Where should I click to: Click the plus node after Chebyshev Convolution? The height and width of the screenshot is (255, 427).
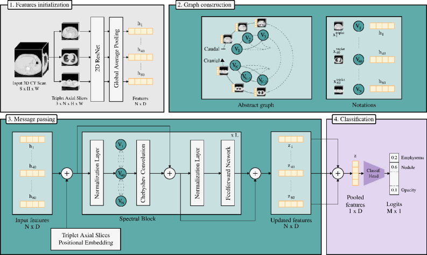coord(170,173)
